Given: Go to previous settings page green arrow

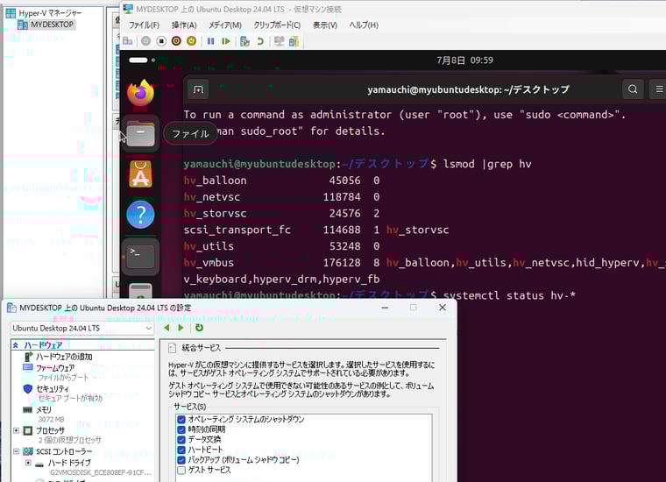Looking at the screenshot, I should pos(166,328).
